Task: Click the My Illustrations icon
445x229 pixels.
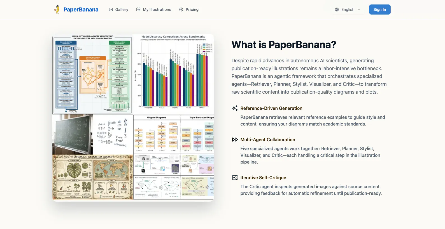Action: pyautogui.click(x=138, y=10)
